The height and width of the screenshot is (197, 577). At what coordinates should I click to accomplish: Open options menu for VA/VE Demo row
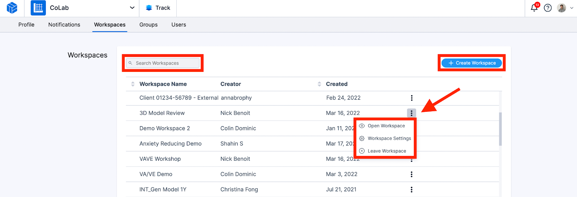[x=411, y=174]
